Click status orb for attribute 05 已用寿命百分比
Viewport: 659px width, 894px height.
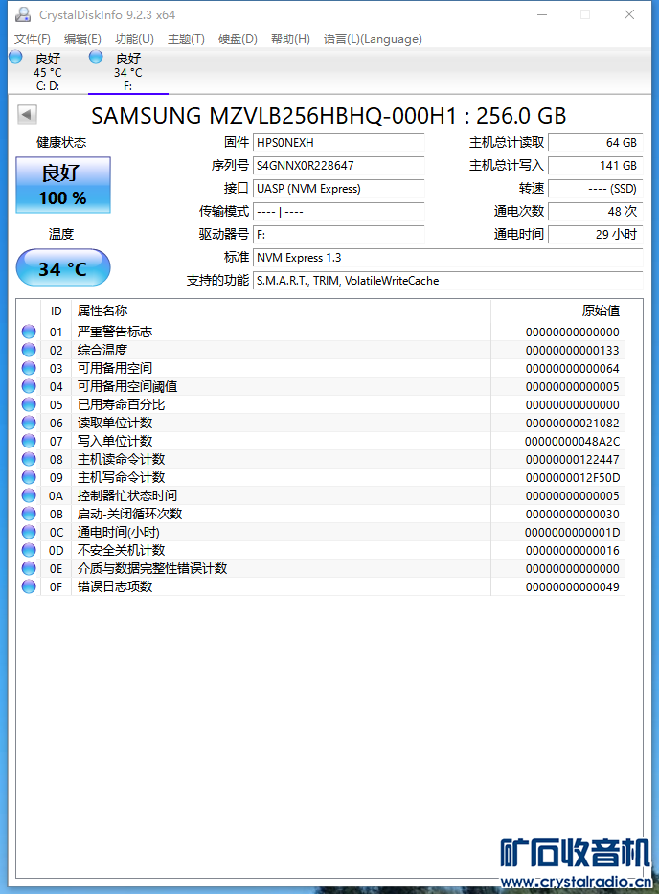(29, 404)
